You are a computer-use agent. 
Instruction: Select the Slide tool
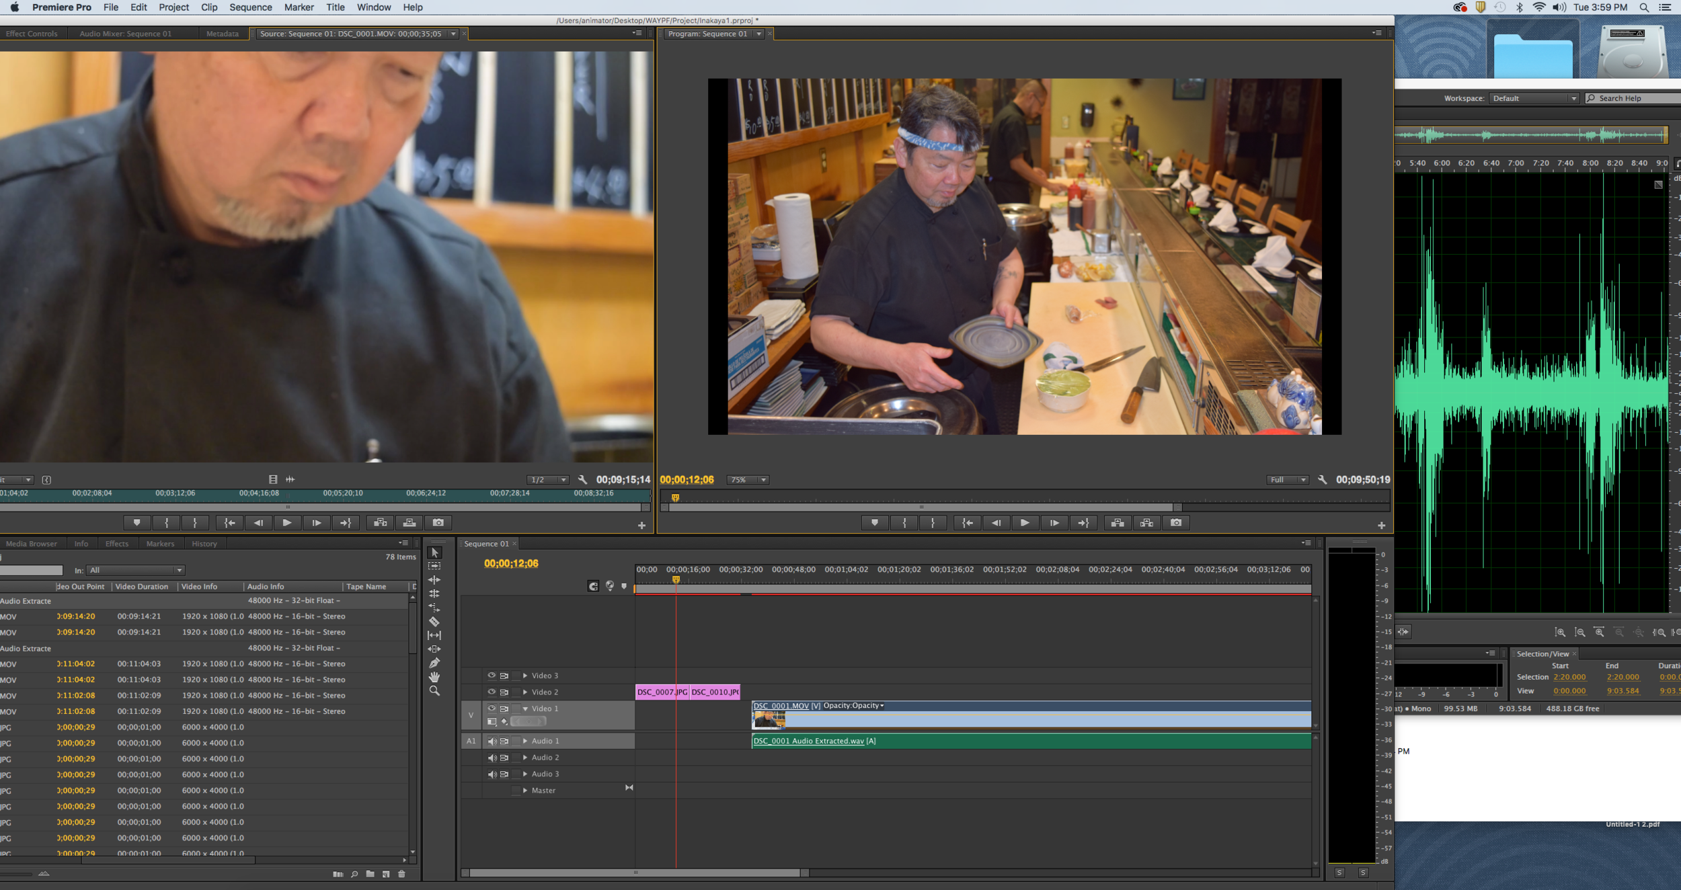point(434,649)
